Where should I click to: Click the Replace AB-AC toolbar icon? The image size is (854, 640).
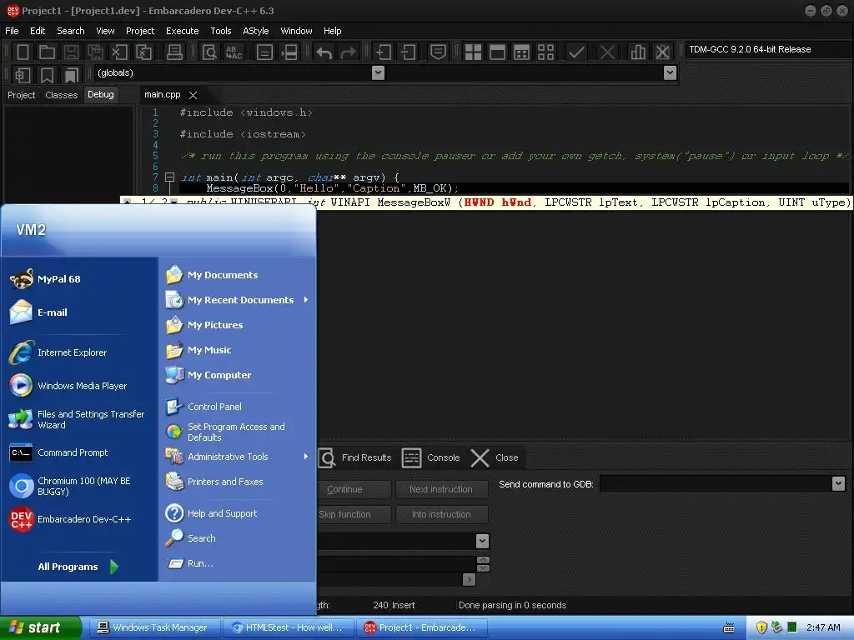(x=234, y=52)
